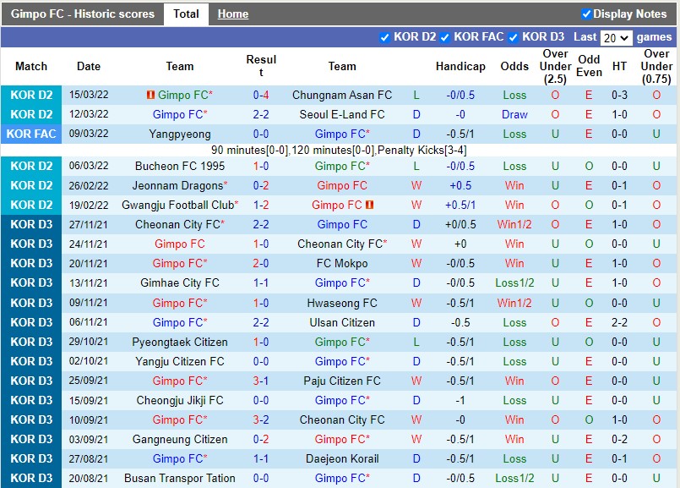The image size is (680, 488).
Task: Click red card icon beside Gimpo FC 15/03/22
Action: coord(150,95)
